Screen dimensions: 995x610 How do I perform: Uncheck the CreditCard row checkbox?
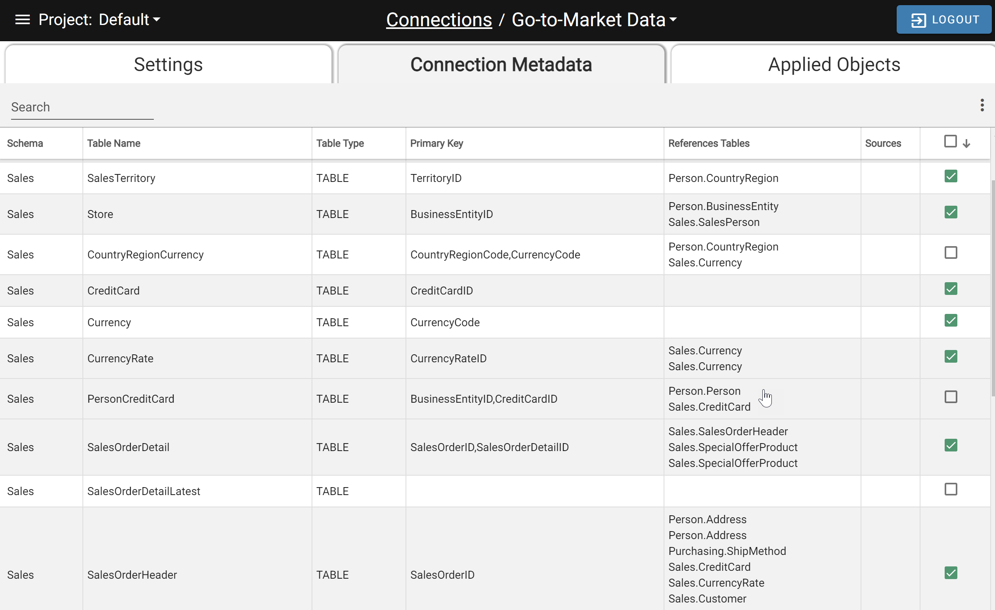(x=951, y=289)
